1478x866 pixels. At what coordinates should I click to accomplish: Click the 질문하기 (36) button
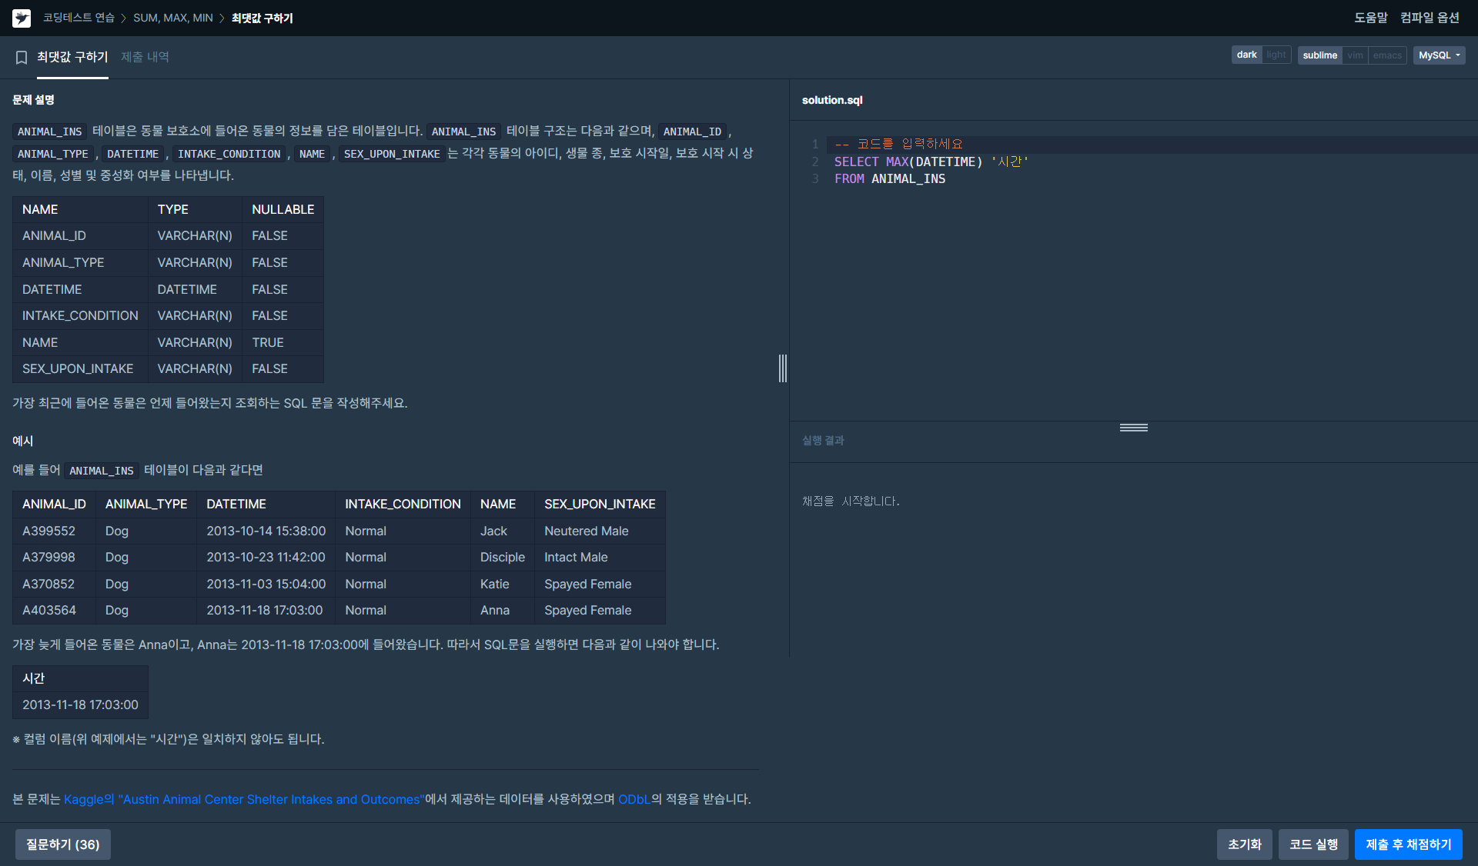(x=63, y=844)
